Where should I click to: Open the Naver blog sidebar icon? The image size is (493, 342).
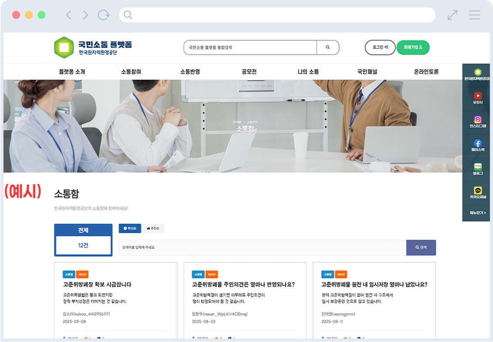(478, 167)
